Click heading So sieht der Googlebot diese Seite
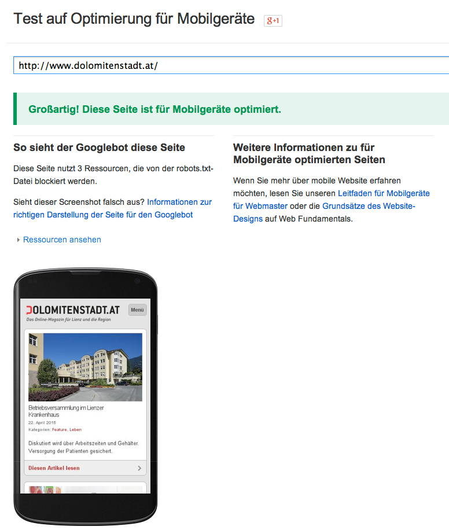 click(x=99, y=148)
